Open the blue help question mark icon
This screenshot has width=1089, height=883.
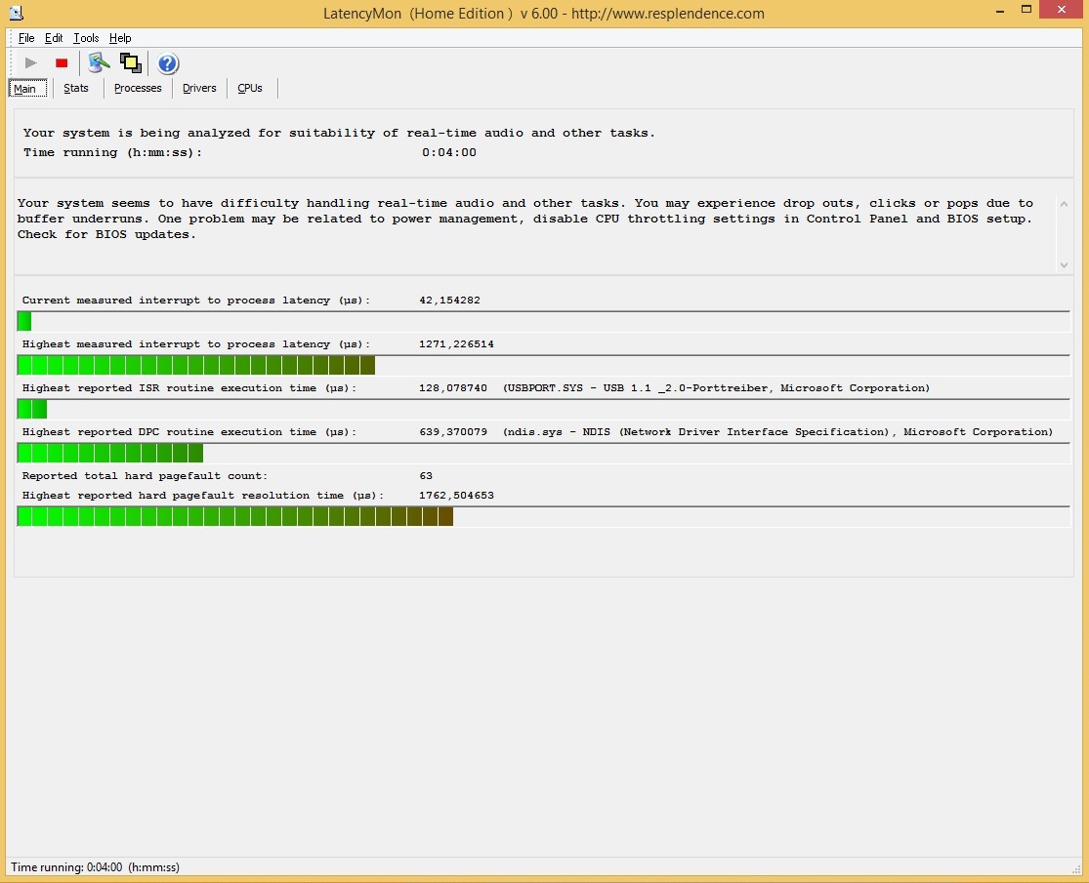(167, 63)
